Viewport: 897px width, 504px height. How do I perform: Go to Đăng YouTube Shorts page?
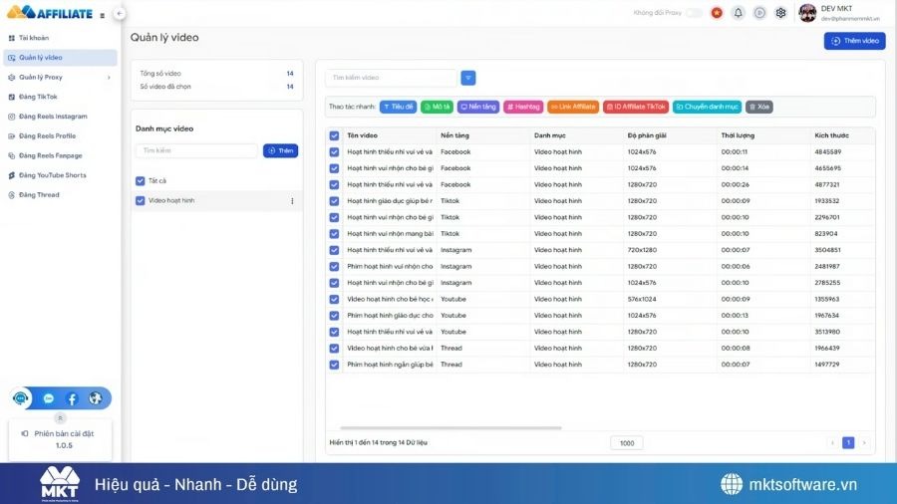tap(52, 175)
